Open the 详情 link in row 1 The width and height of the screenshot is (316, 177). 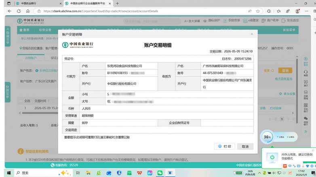[x=262, y=108]
